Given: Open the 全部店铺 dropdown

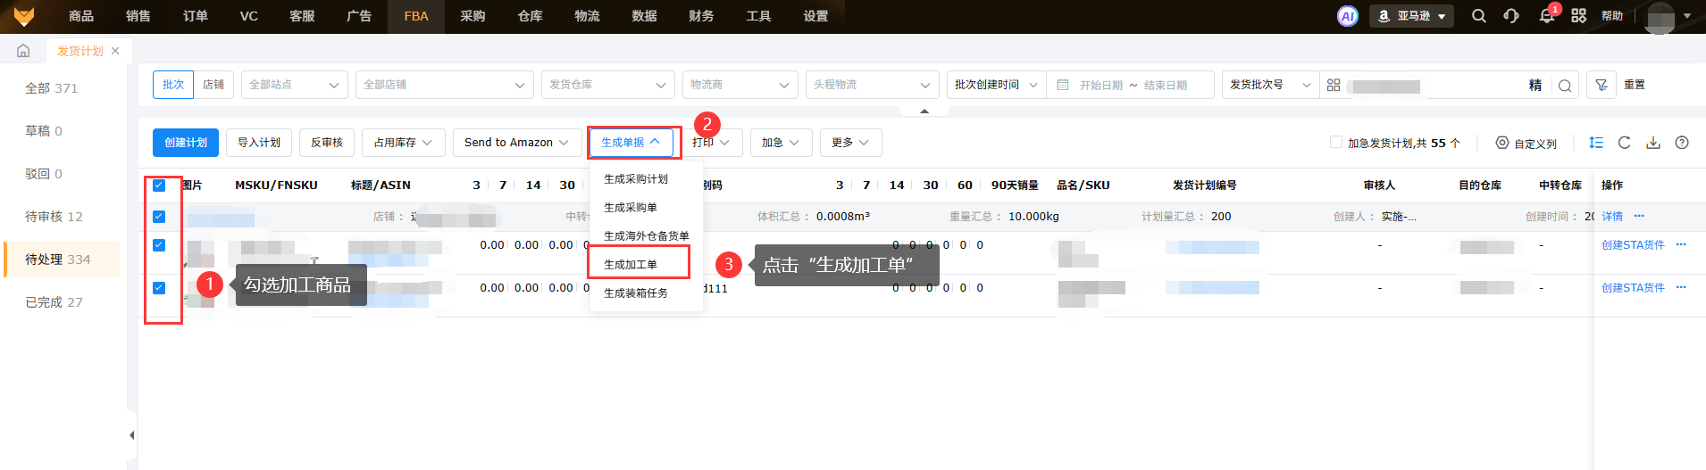Looking at the screenshot, I should click(x=445, y=85).
